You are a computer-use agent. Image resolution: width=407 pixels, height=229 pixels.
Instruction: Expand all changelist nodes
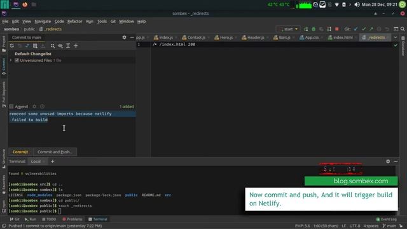(68, 46)
